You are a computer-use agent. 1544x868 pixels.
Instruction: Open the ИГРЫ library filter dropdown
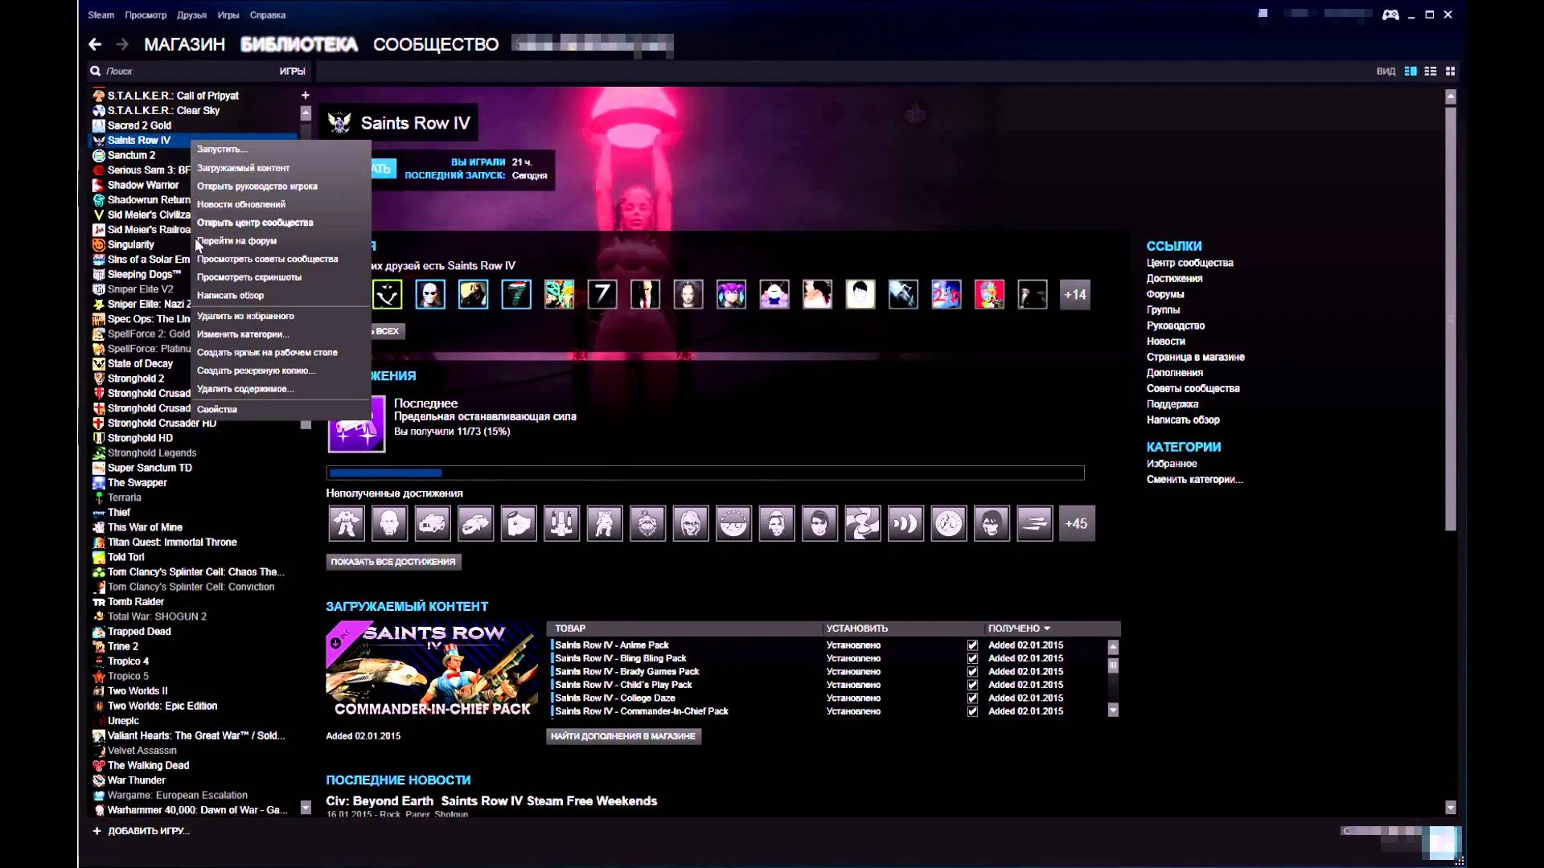click(x=292, y=71)
